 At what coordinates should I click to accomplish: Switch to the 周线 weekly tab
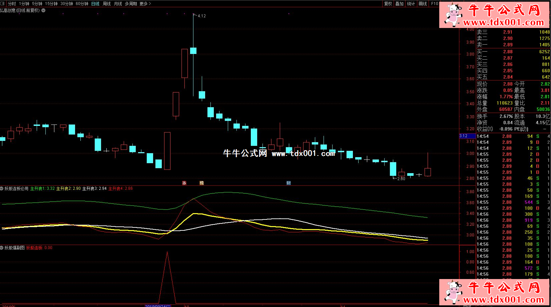[107, 4]
